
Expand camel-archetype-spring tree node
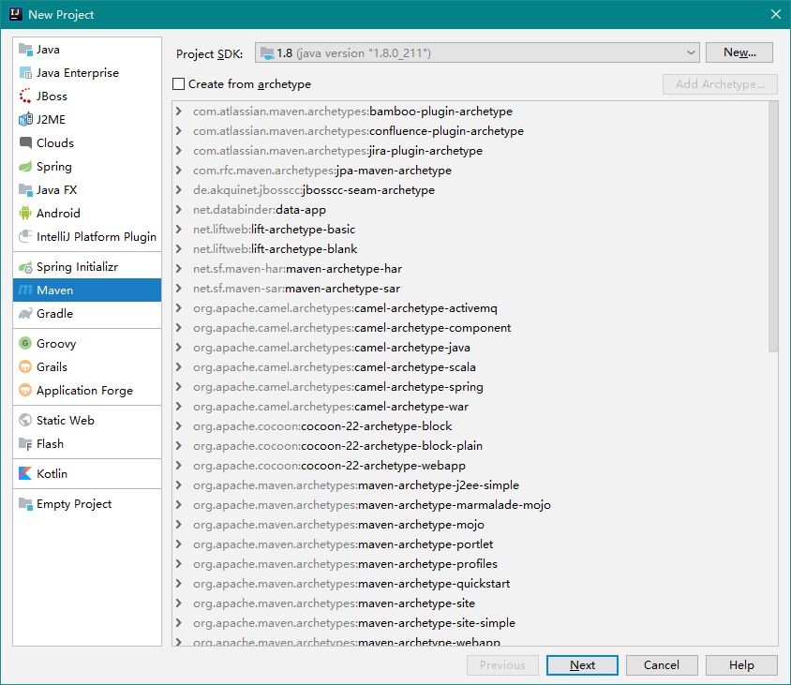pos(179,387)
